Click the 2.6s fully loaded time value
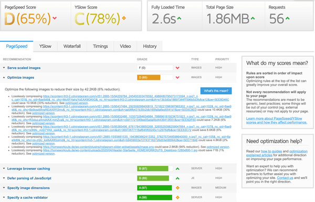 164,19
